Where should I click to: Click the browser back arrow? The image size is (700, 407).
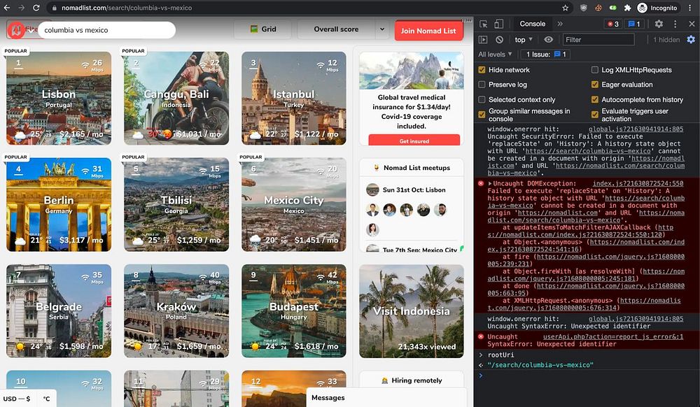click(x=7, y=8)
